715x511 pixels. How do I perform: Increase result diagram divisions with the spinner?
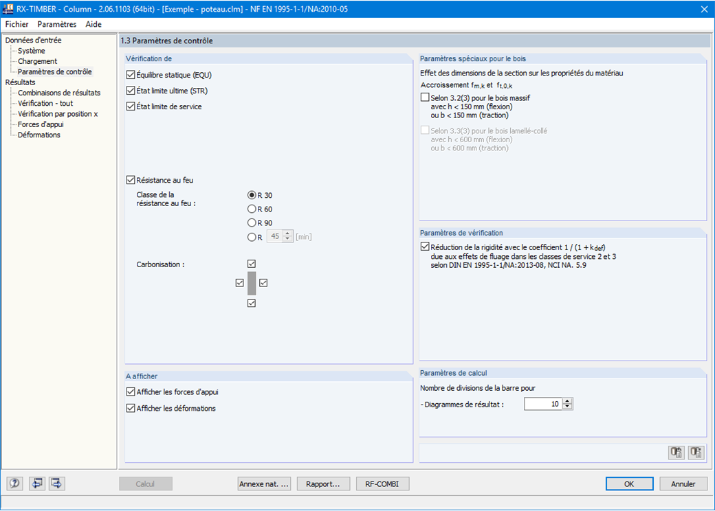coord(567,400)
